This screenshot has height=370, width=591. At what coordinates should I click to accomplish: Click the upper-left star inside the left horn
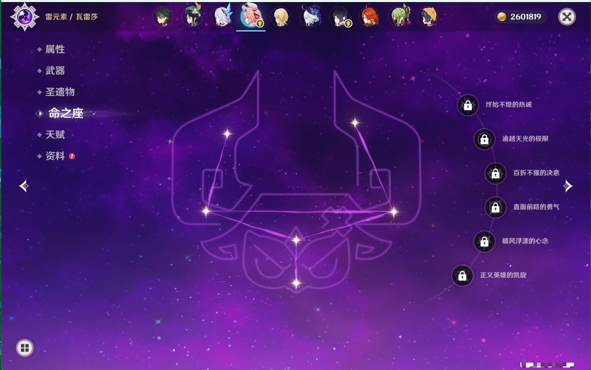227,133
